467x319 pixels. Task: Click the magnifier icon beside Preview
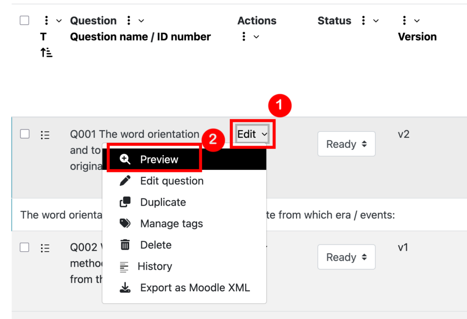point(125,159)
